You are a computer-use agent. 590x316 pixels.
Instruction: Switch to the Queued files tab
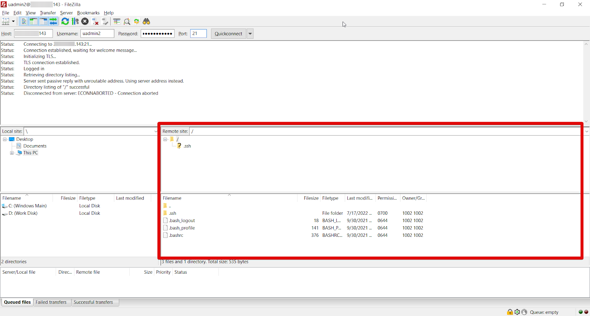pos(17,302)
